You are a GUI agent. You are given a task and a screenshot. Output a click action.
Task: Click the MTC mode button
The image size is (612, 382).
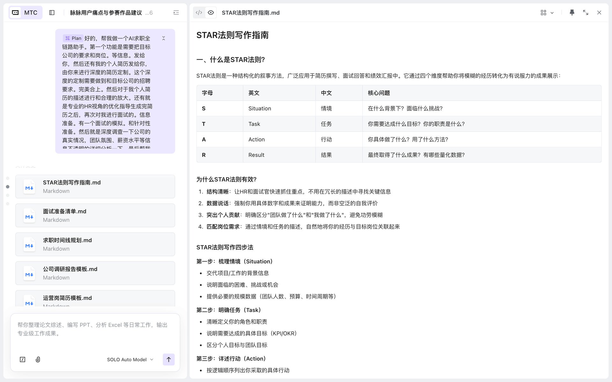point(25,13)
